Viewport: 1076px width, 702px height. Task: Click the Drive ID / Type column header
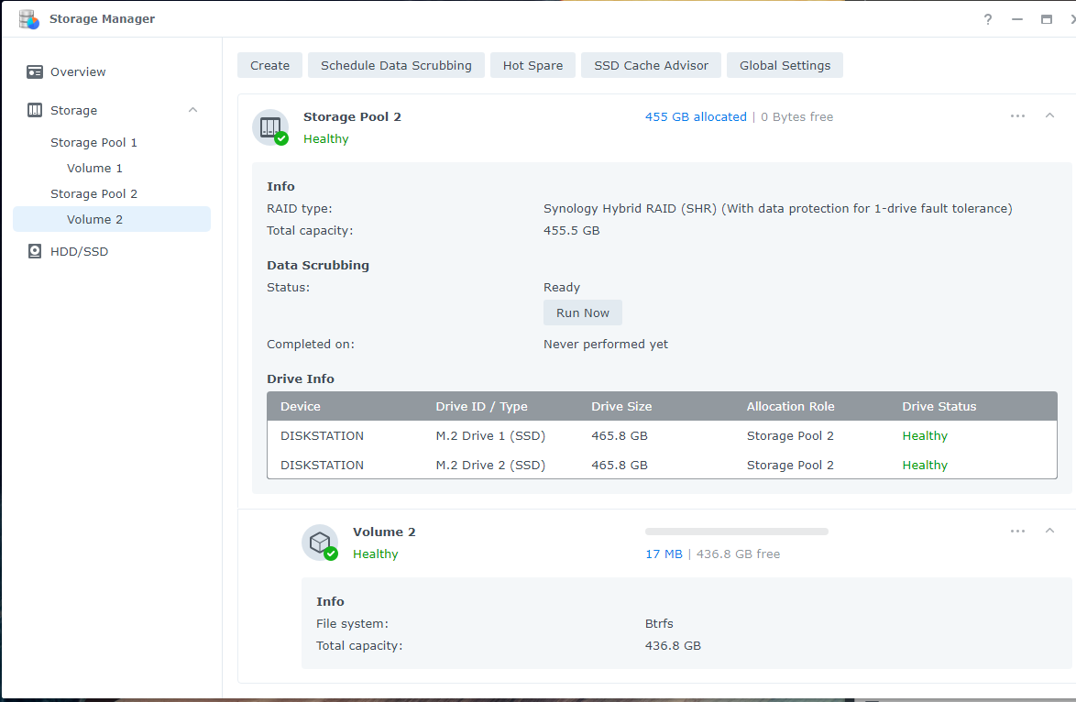point(482,406)
